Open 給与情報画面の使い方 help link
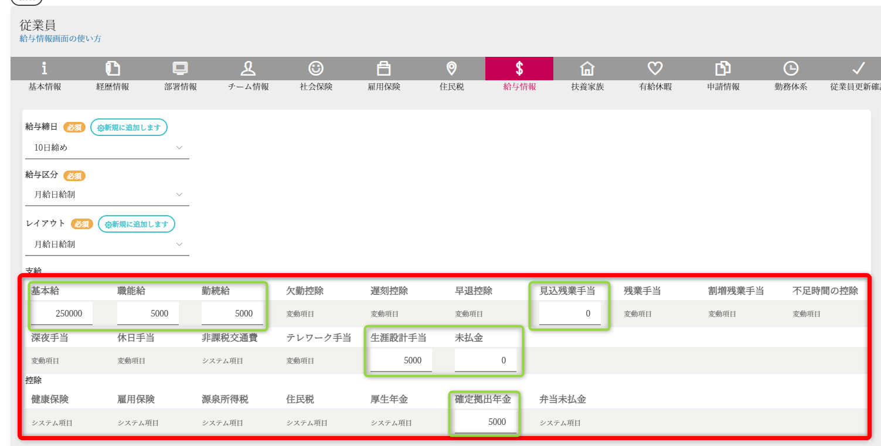Image resolution: width=881 pixels, height=446 pixels. [x=60, y=39]
